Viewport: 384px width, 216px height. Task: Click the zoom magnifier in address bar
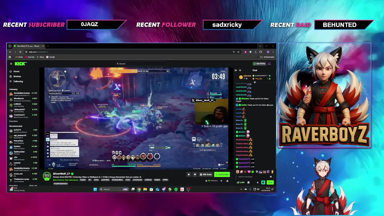click(x=234, y=52)
